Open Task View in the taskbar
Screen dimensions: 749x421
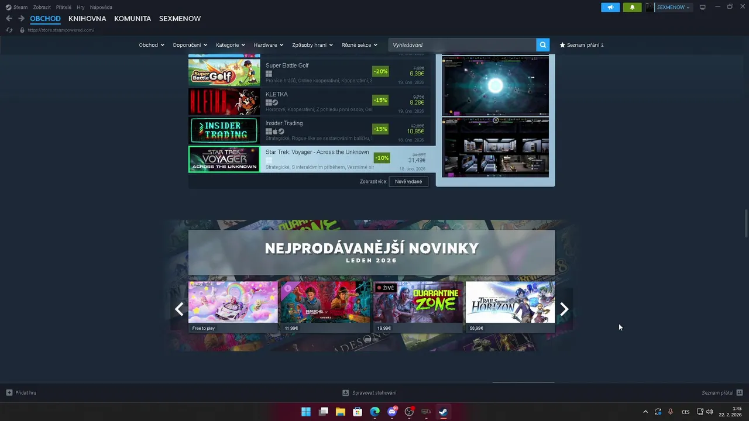(323, 412)
